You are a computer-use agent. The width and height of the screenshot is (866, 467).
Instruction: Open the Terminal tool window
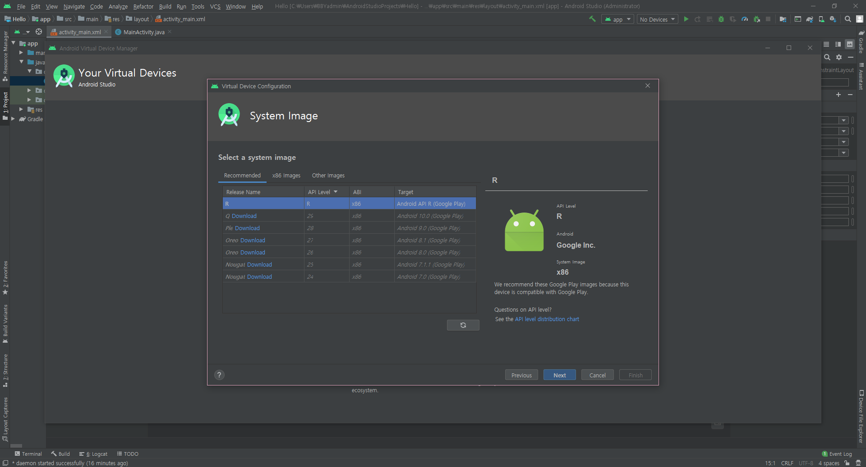pos(28,454)
